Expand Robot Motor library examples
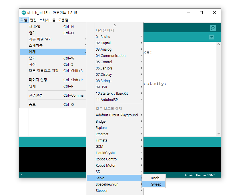This screenshot has width=233, height=195. click(115, 165)
